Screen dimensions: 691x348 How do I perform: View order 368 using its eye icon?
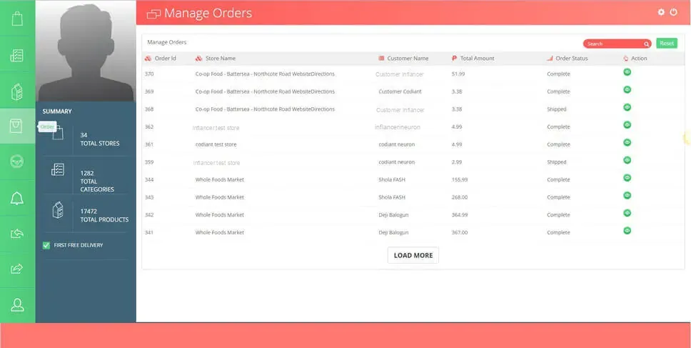[627, 107]
